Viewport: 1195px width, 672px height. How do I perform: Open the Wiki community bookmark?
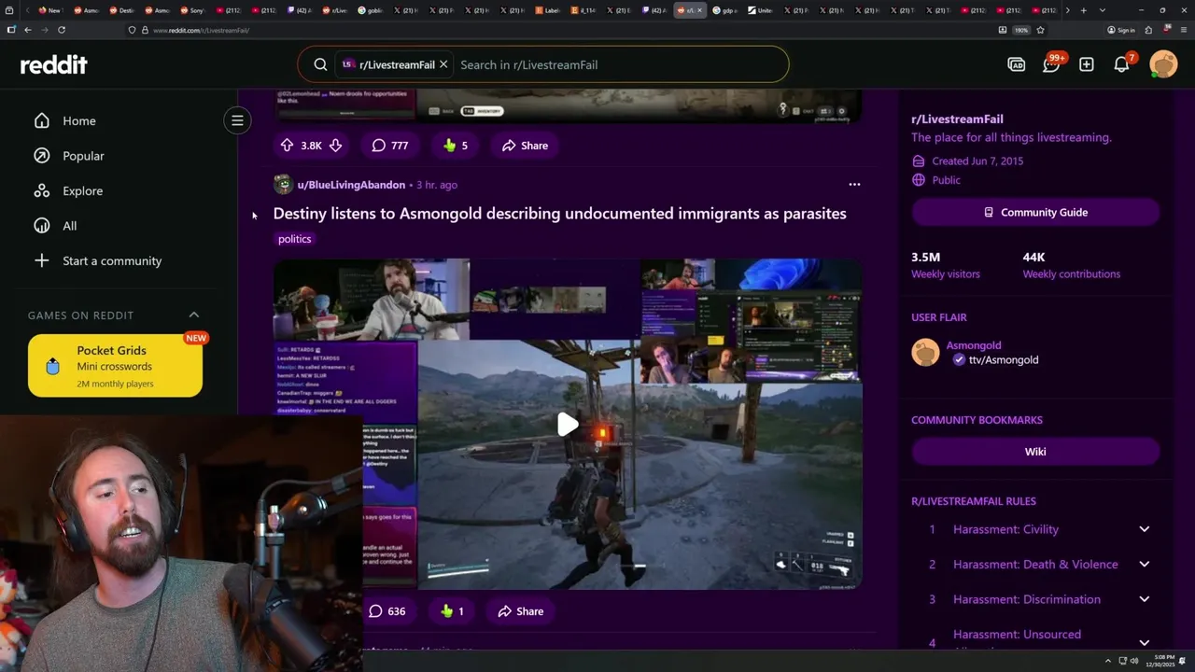pyautogui.click(x=1035, y=452)
